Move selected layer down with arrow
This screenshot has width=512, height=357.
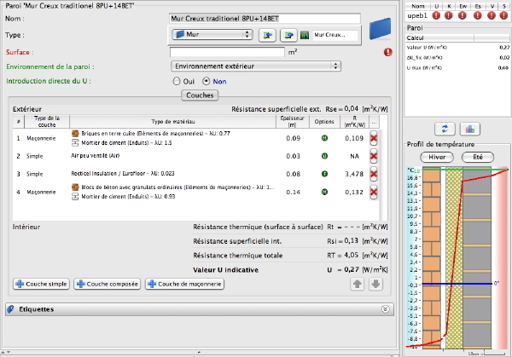coord(375,283)
